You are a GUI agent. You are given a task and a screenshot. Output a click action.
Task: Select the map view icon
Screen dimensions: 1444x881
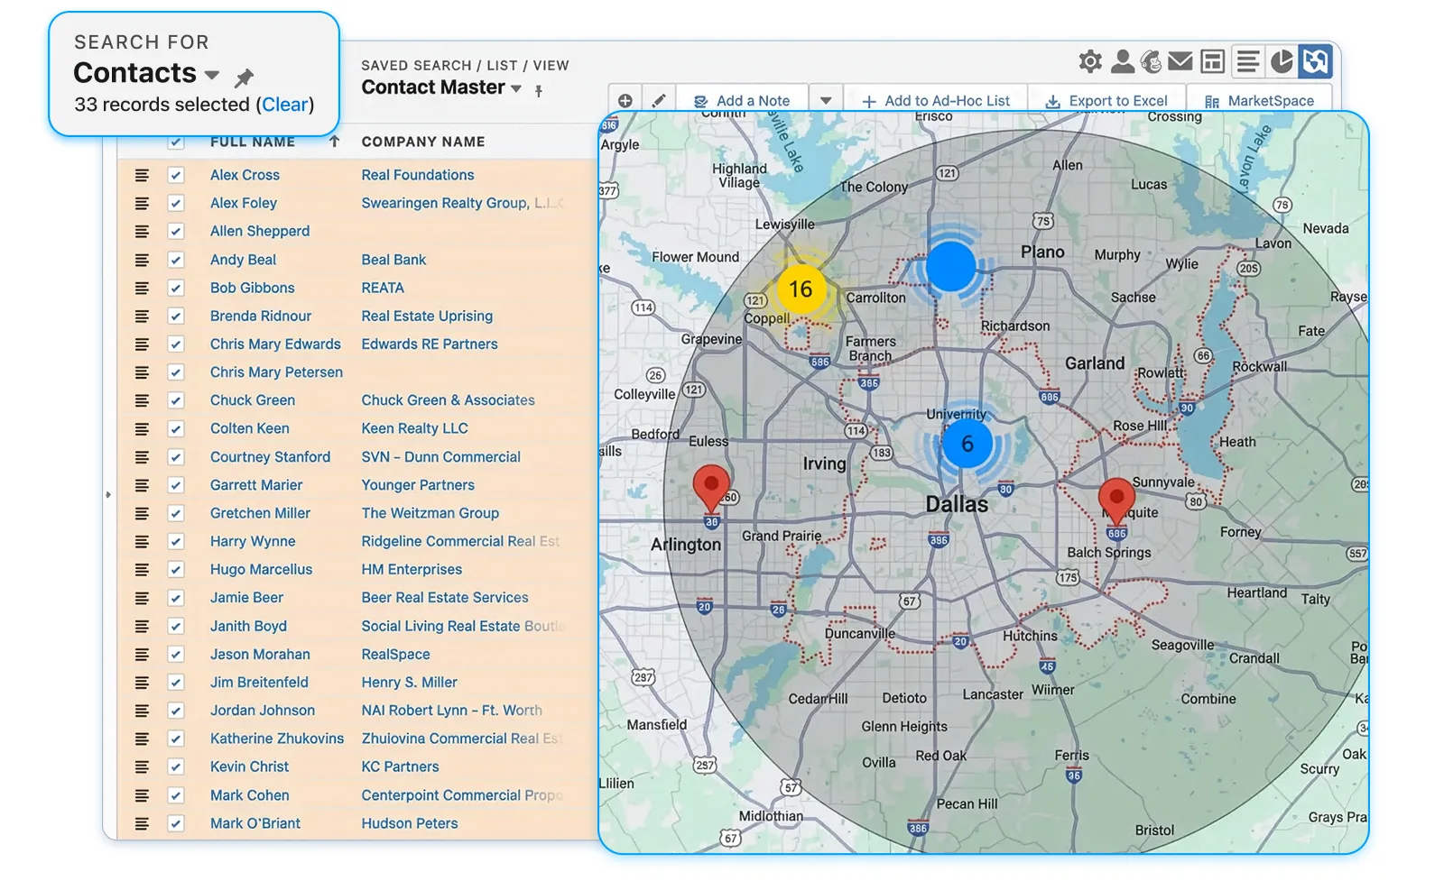[x=1315, y=61]
